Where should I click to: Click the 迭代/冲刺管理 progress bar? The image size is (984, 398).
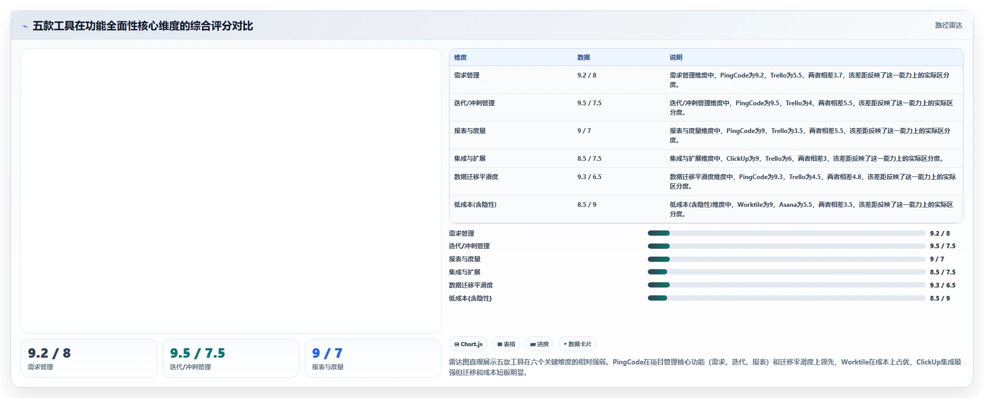point(786,246)
